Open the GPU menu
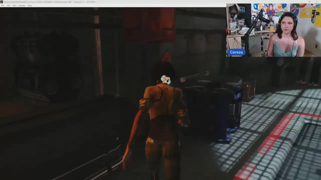 [x=15, y=5]
